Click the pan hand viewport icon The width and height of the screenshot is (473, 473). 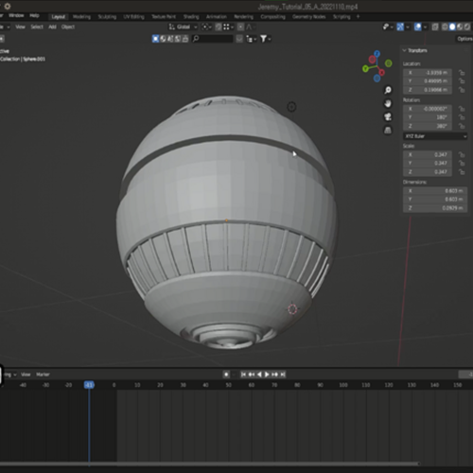coord(388,103)
